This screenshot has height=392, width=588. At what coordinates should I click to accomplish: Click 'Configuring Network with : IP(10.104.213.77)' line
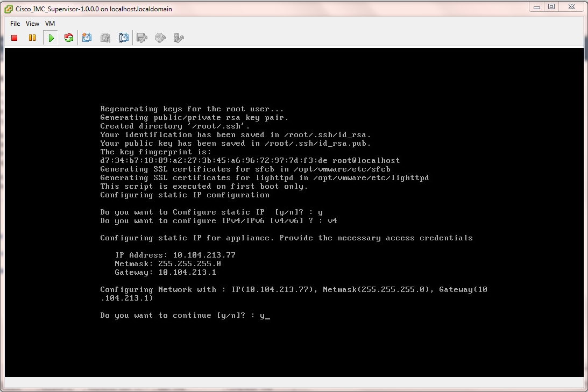pyautogui.click(x=294, y=294)
